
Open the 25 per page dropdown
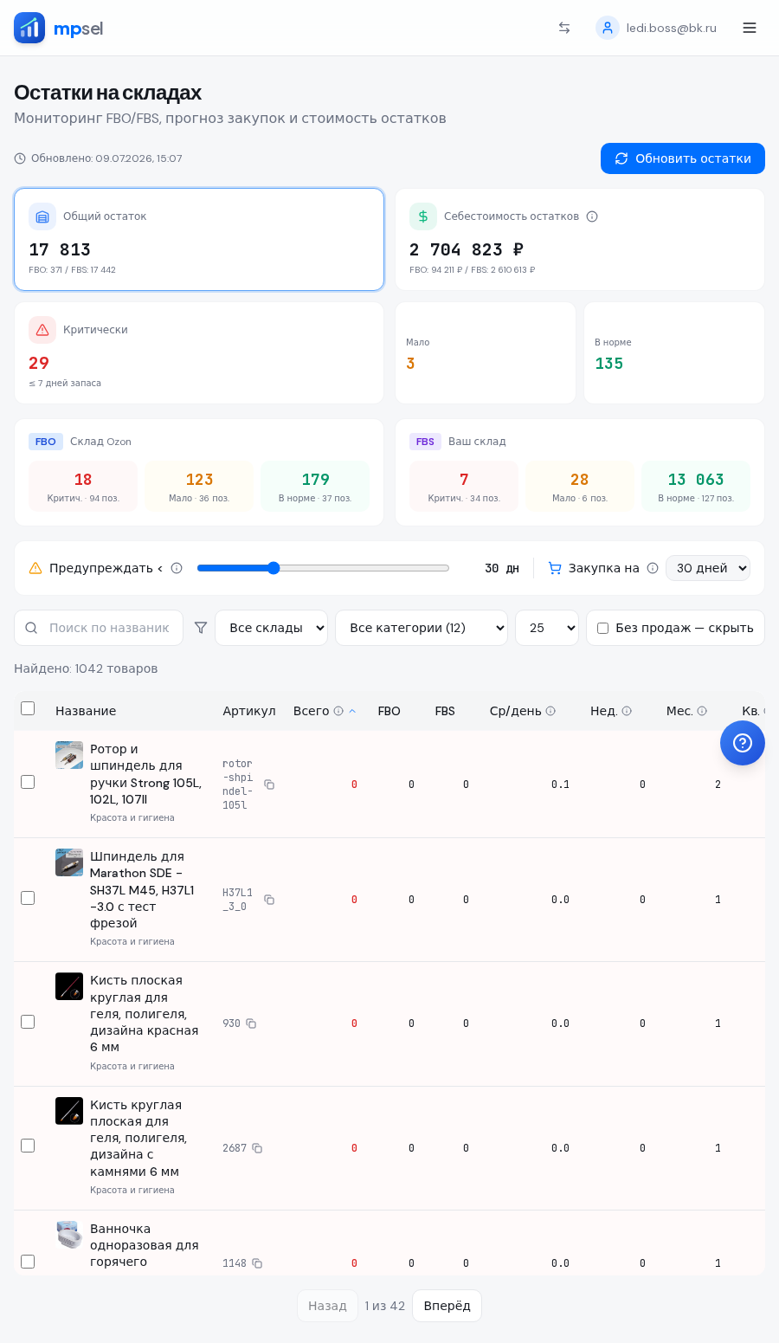(x=547, y=628)
